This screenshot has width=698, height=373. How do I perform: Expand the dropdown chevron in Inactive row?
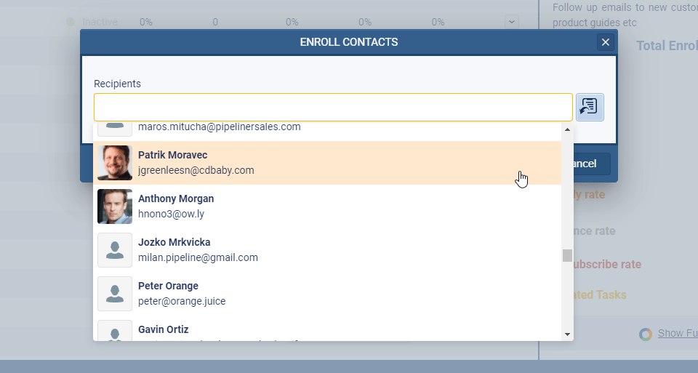[x=512, y=22]
